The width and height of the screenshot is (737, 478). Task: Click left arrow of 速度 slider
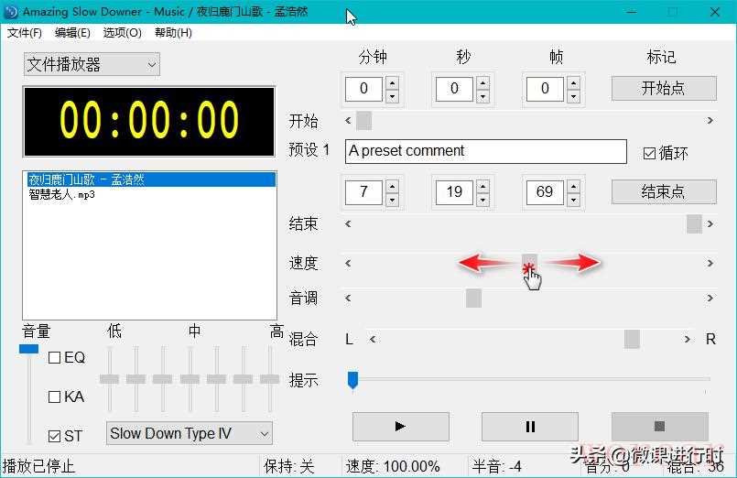[x=348, y=264]
